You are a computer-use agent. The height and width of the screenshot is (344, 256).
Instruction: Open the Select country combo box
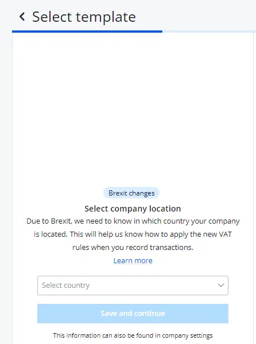pos(133,286)
